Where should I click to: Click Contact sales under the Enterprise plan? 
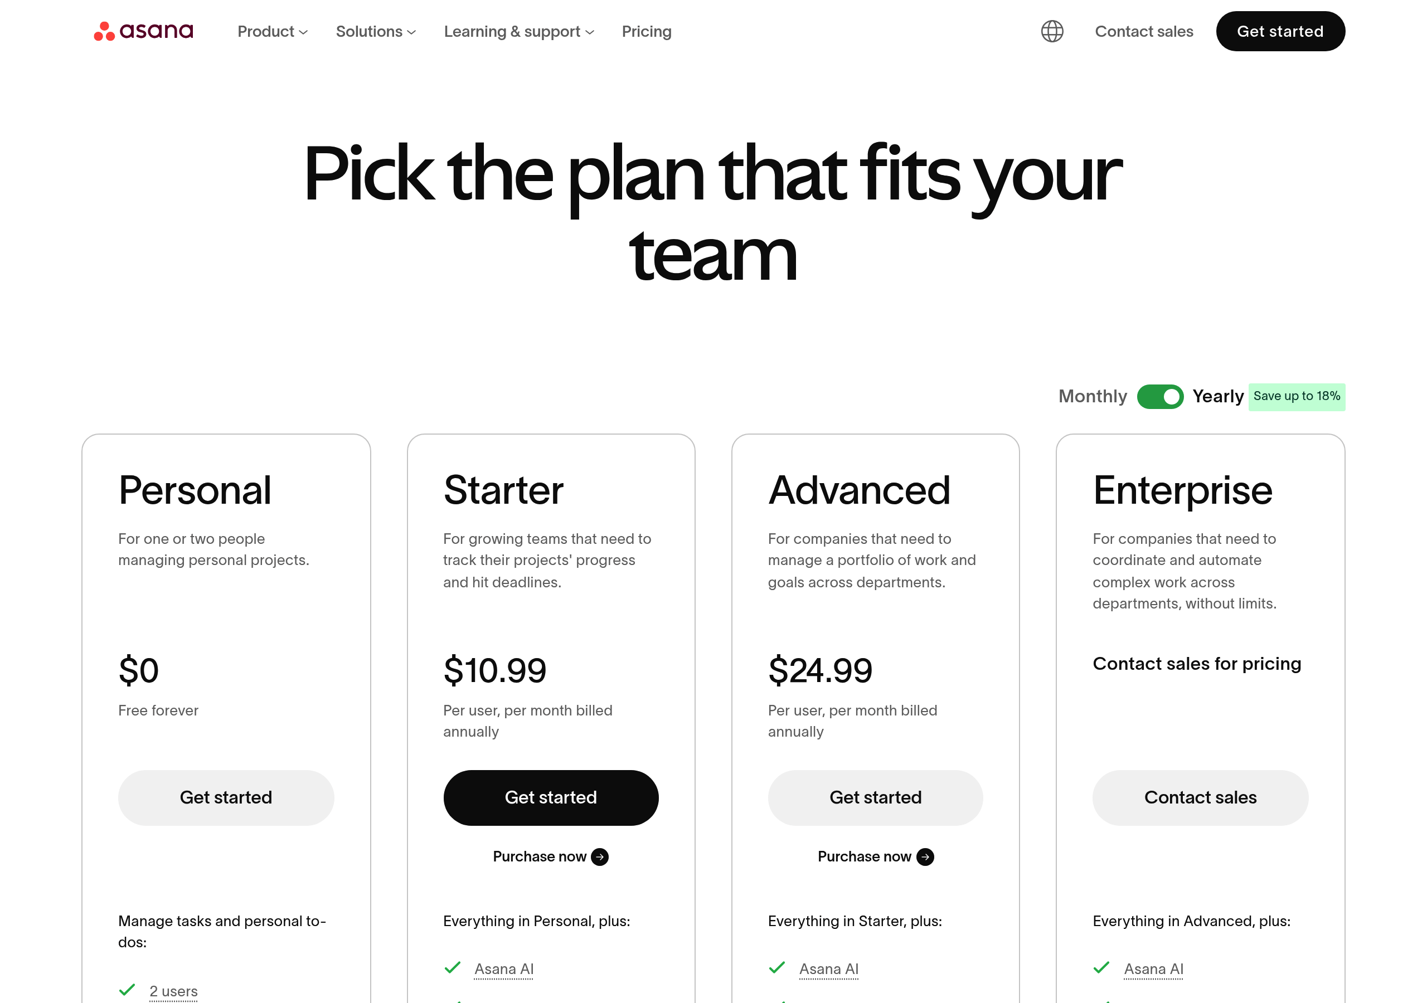(1200, 797)
